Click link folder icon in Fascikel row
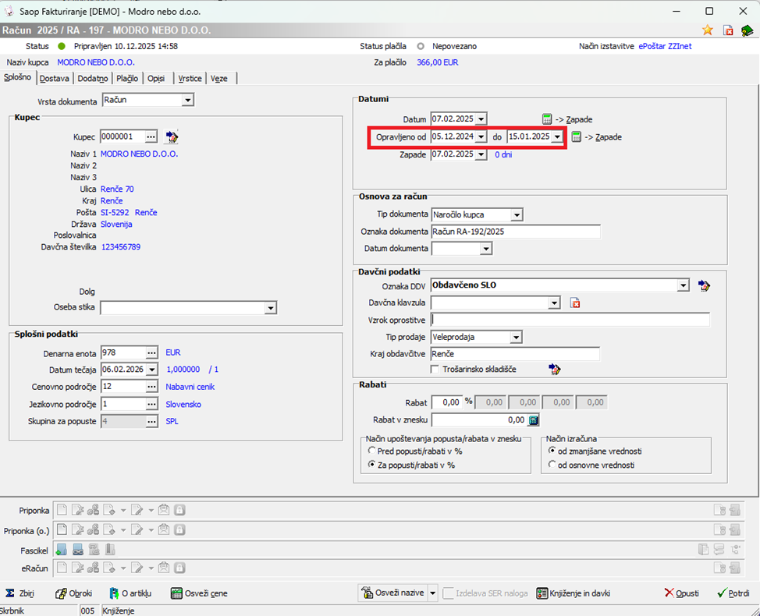The width and height of the screenshot is (760, 616). click(x=77, y=550)
